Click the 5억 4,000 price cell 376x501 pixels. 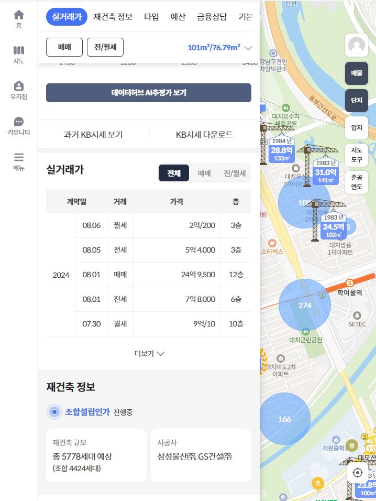click(176, 250)
